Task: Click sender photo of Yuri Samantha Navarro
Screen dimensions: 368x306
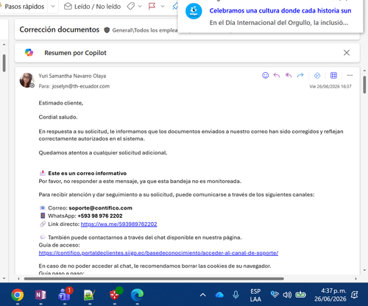Action: click(x=26, y=80)
